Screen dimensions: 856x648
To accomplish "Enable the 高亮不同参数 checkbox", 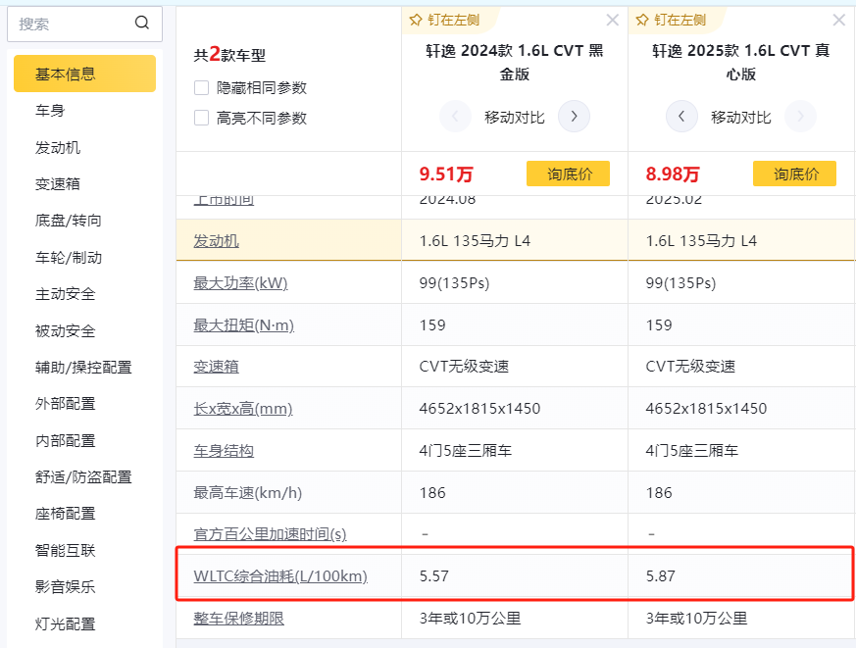I will (201, 118).
